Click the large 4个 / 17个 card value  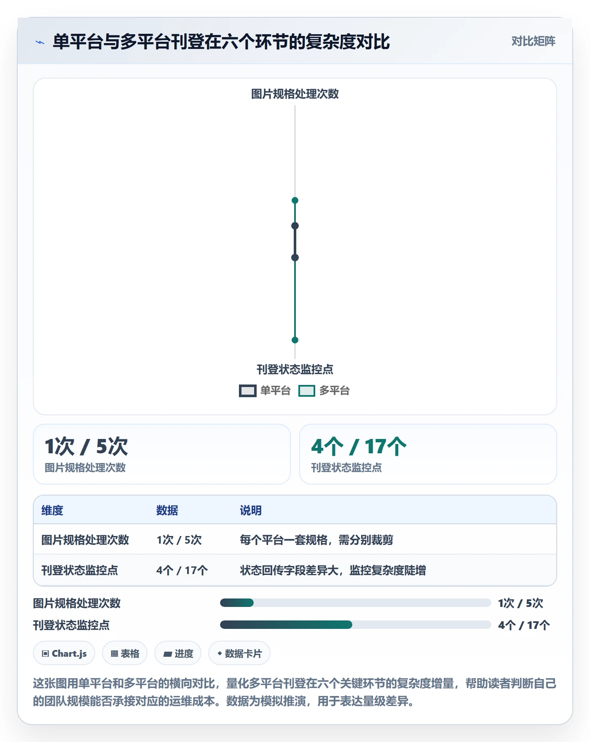359,447
